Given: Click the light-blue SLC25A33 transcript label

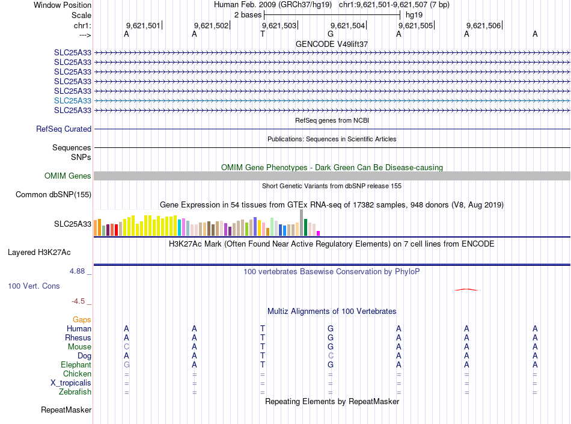Looking at the screenshot, I should point(73,100).
